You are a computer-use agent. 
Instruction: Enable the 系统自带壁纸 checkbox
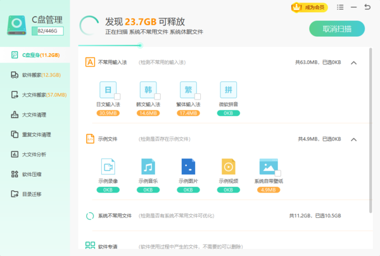(x=277, y=172)
